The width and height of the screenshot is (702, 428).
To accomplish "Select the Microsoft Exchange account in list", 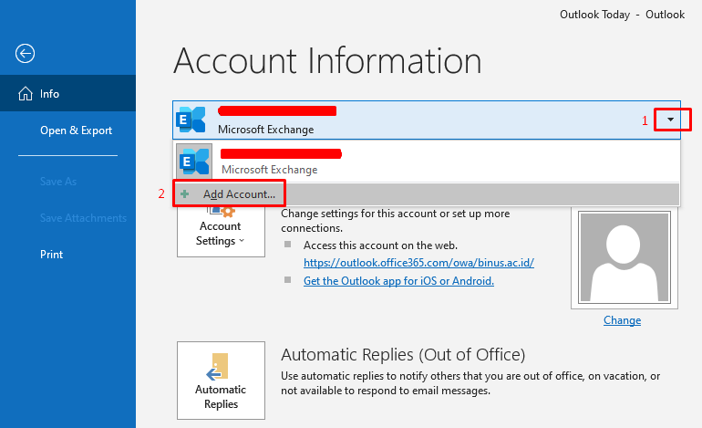I will coord(427,162).
